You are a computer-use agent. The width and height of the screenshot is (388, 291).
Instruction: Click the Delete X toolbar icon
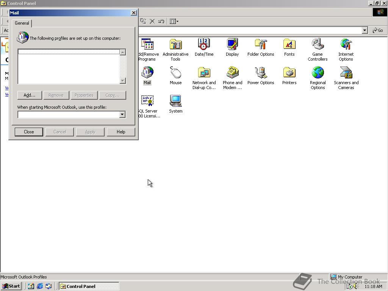152,21
